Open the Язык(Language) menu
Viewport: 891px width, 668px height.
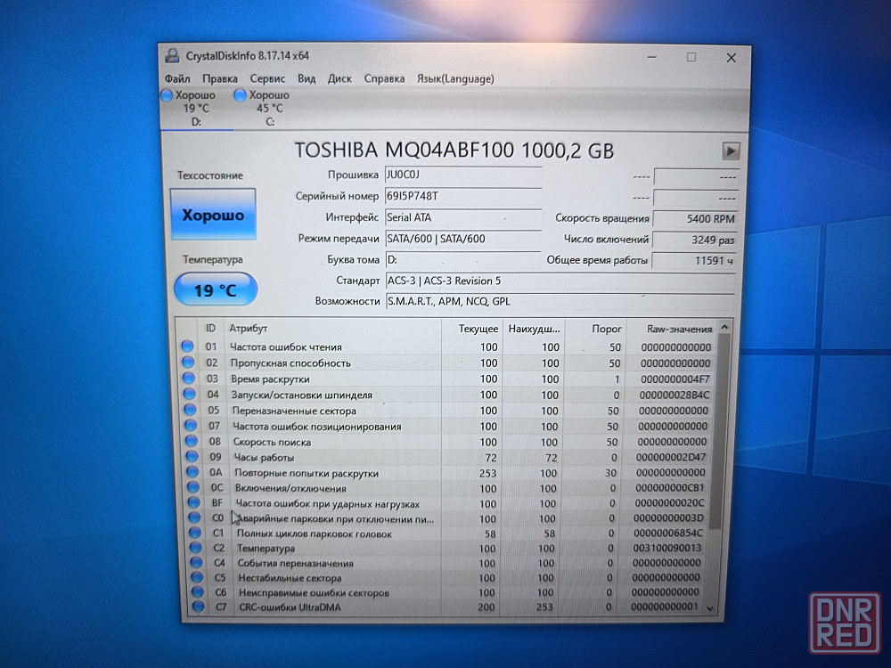pyautogui.click(x=454, y=78)
